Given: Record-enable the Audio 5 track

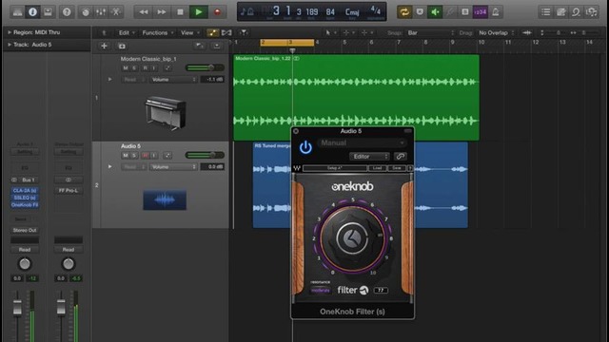Looking at the screenshot, I should click(x=145, y=156).
